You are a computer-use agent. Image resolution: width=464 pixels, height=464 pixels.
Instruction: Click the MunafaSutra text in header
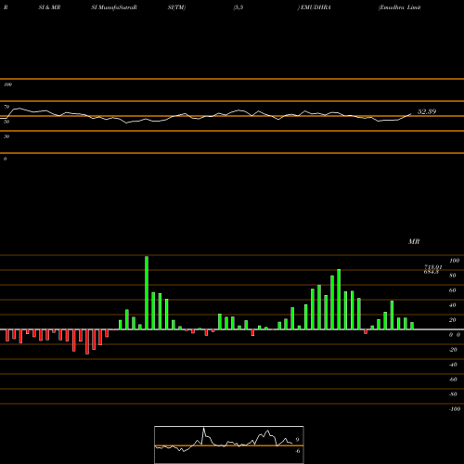pos(114,7)
